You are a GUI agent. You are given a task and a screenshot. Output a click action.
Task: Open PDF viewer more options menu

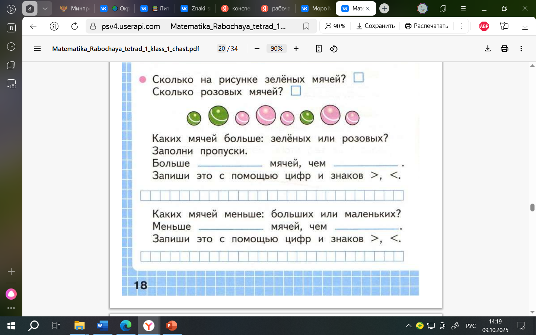click(521, 49)
